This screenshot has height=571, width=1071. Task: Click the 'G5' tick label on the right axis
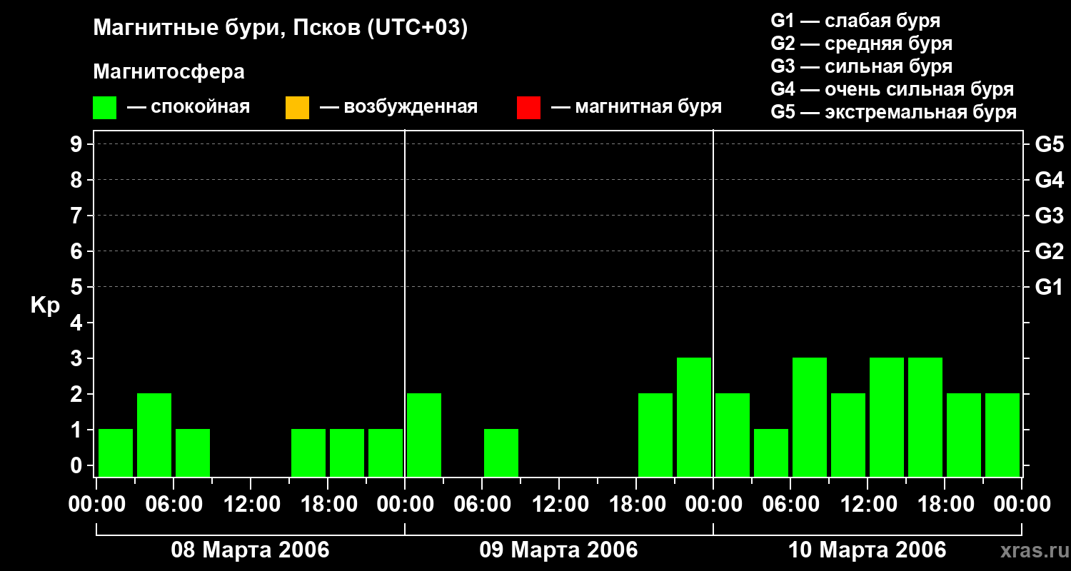(1049, 144)
